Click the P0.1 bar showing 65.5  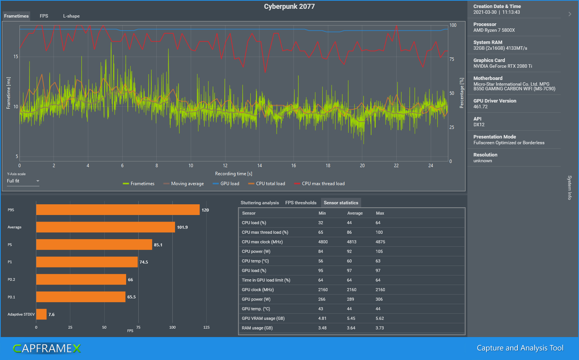[81, 297]
